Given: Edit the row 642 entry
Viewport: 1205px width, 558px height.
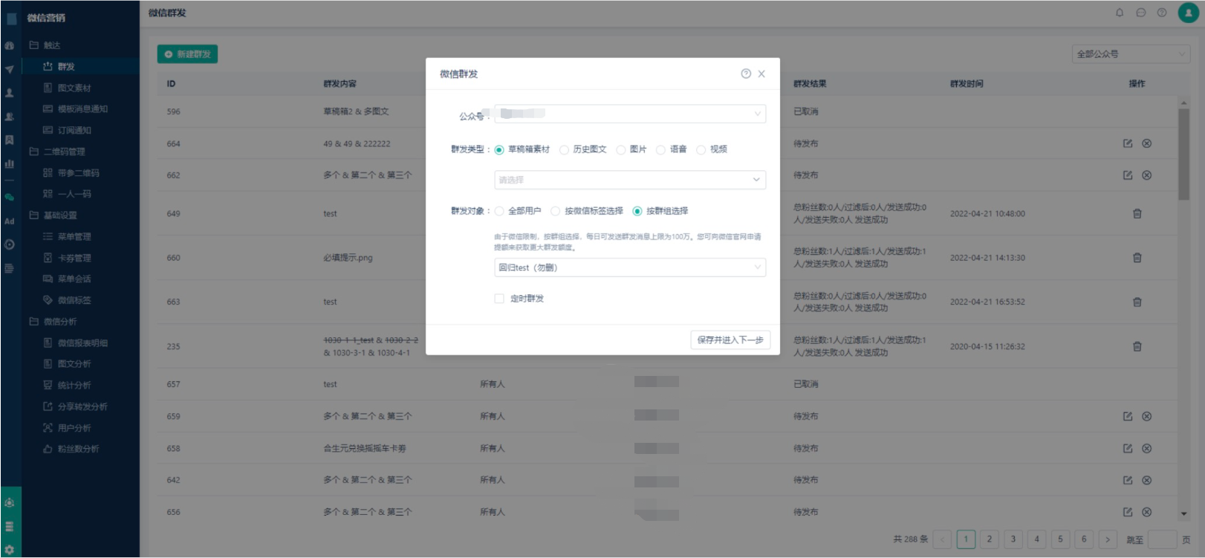Looking at the screenshot, I should [1128, 480].
